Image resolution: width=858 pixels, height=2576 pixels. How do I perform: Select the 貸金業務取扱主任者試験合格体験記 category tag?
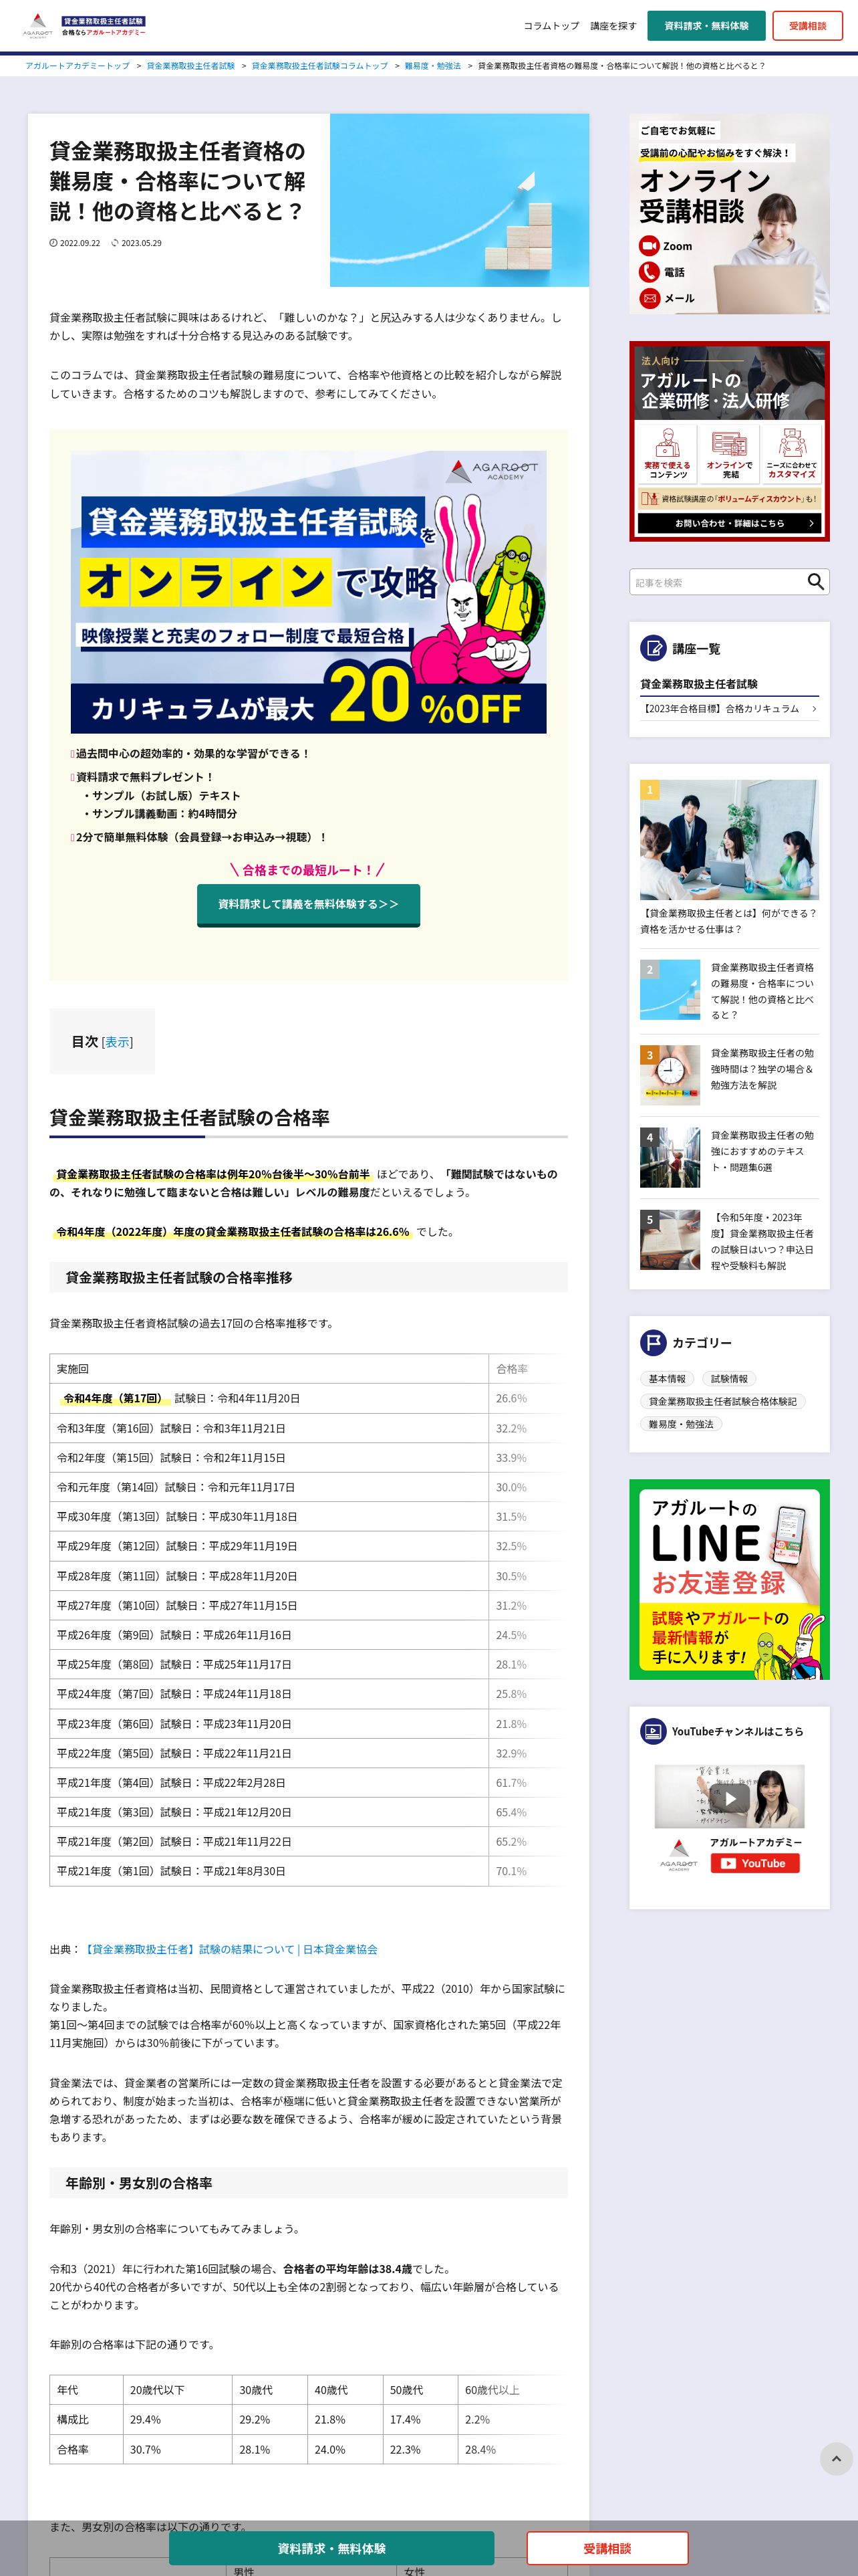(723, 1402)
